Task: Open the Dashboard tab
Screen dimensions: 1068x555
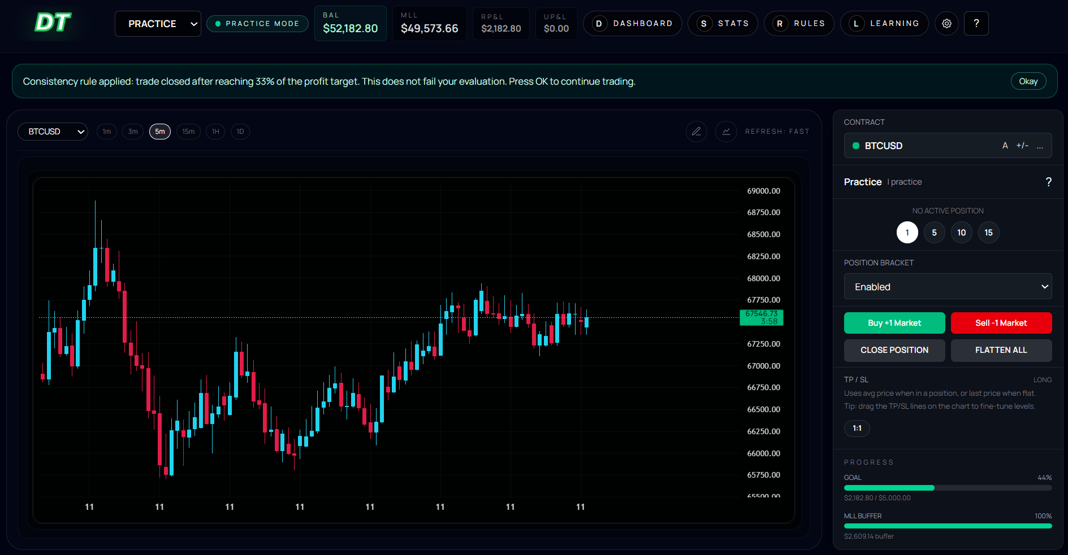Action: [x=632, y=24]
